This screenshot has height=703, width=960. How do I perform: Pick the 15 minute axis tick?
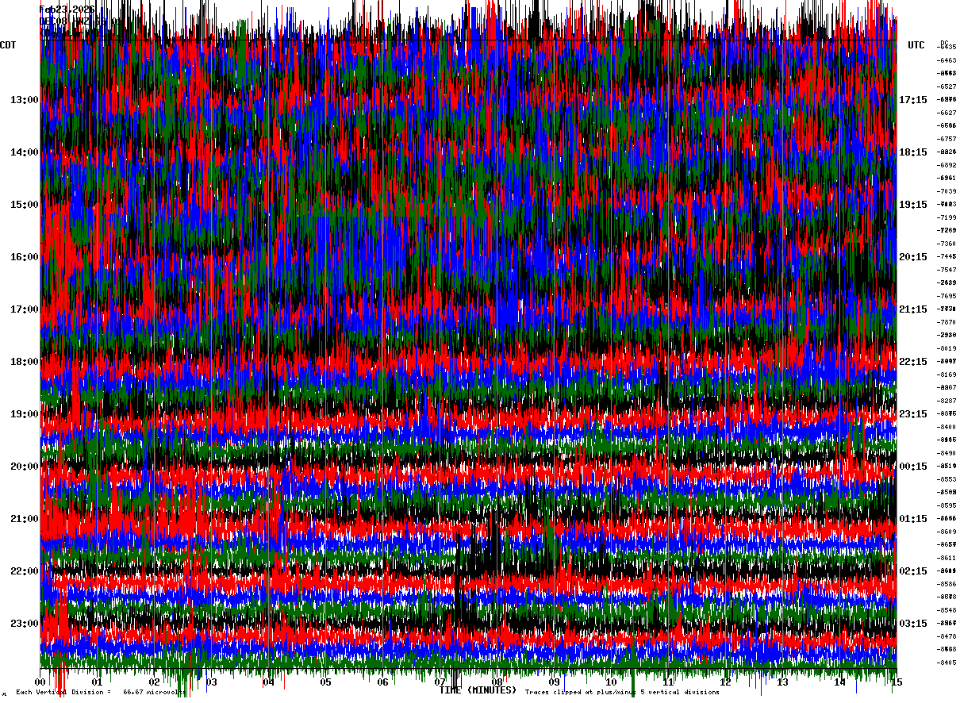coord(896,682)
